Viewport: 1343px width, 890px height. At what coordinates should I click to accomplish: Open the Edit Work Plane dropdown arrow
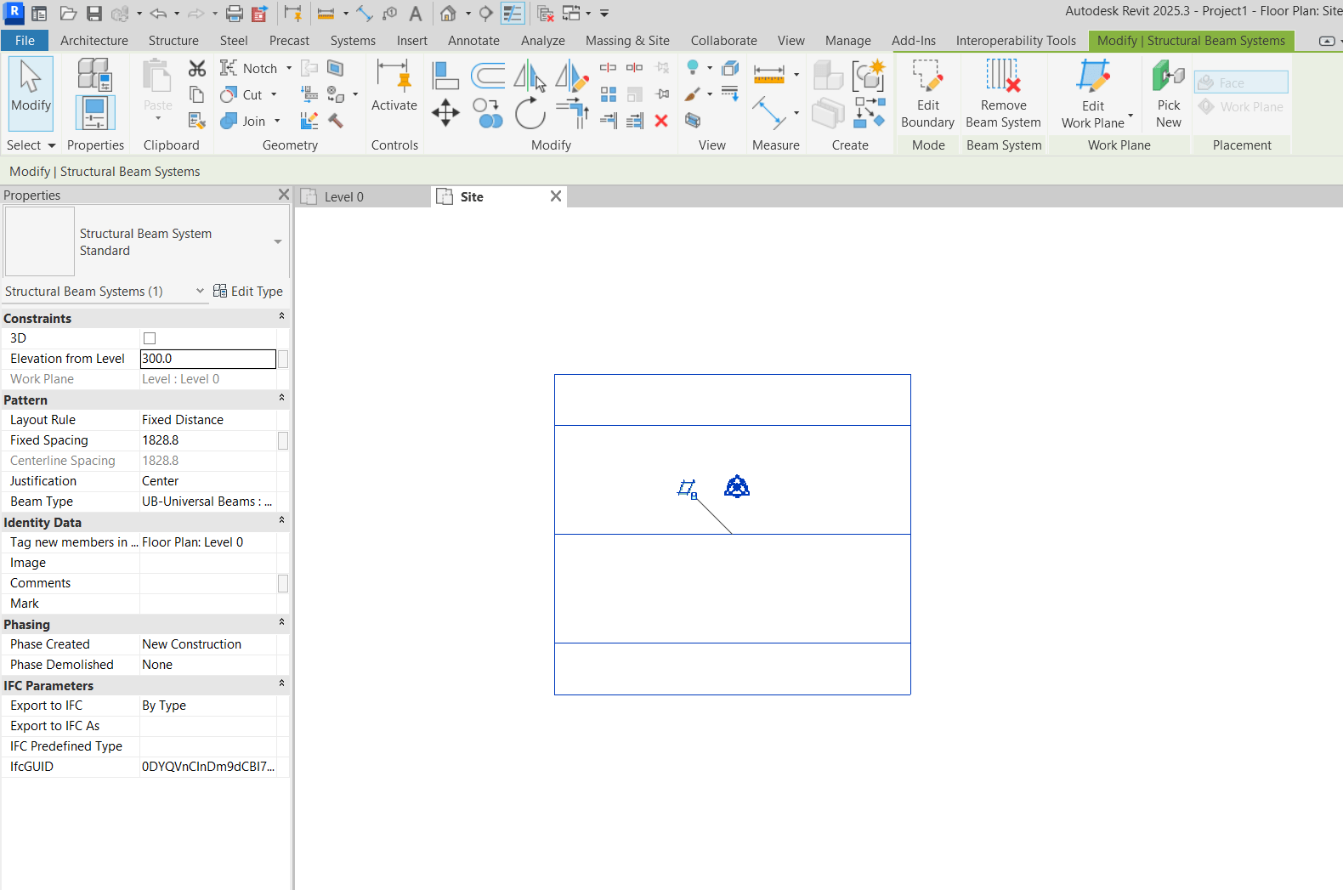pyautogui.click(x=1130, y=116)
